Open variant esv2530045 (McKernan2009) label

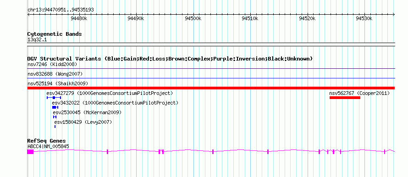click(x=87, y=112)
